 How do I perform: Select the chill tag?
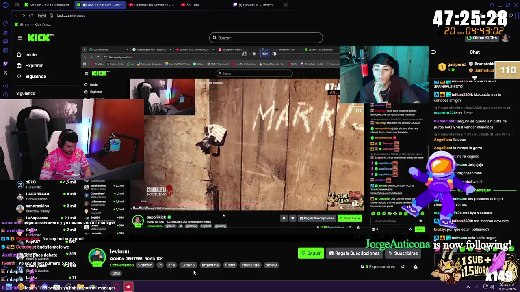coord(171,265)
